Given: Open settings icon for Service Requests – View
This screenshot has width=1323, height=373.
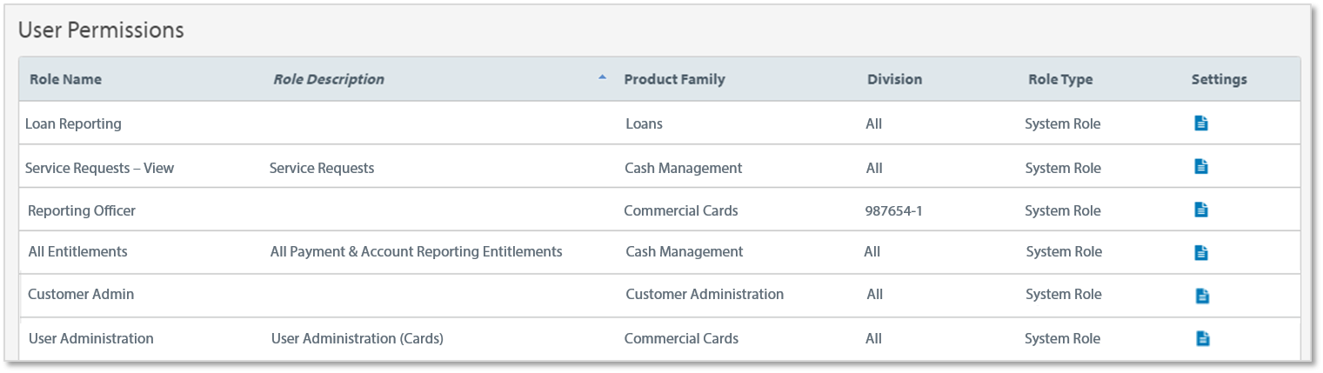Looking at the screenshot, I should (x=1201, y=166).
